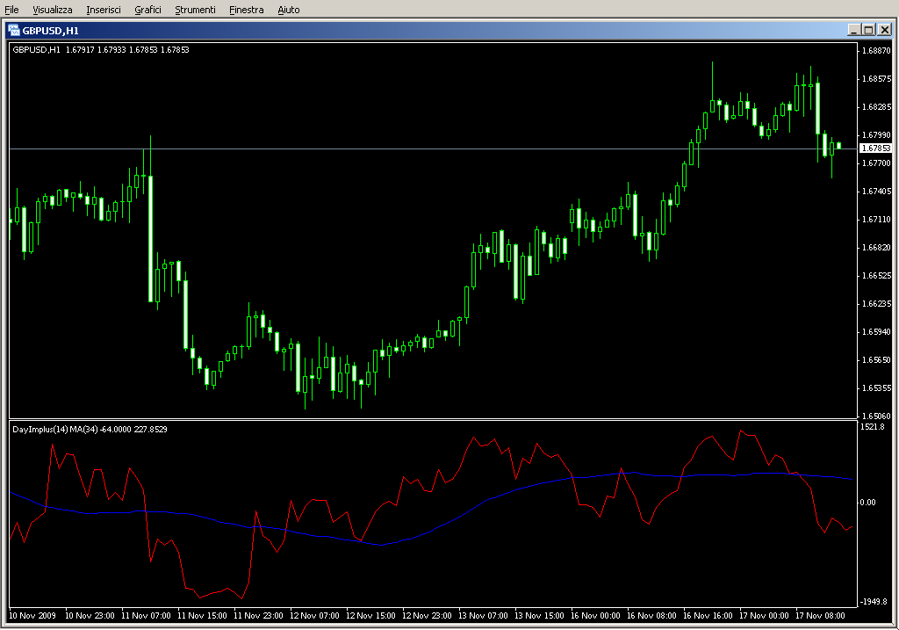This screenshot has height=630, width=899.
Task: Click price scale value 1.68285
Action: (x=876, y=106)
